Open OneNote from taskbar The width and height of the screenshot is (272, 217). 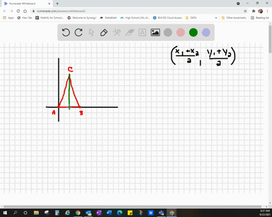click(99, 213)
